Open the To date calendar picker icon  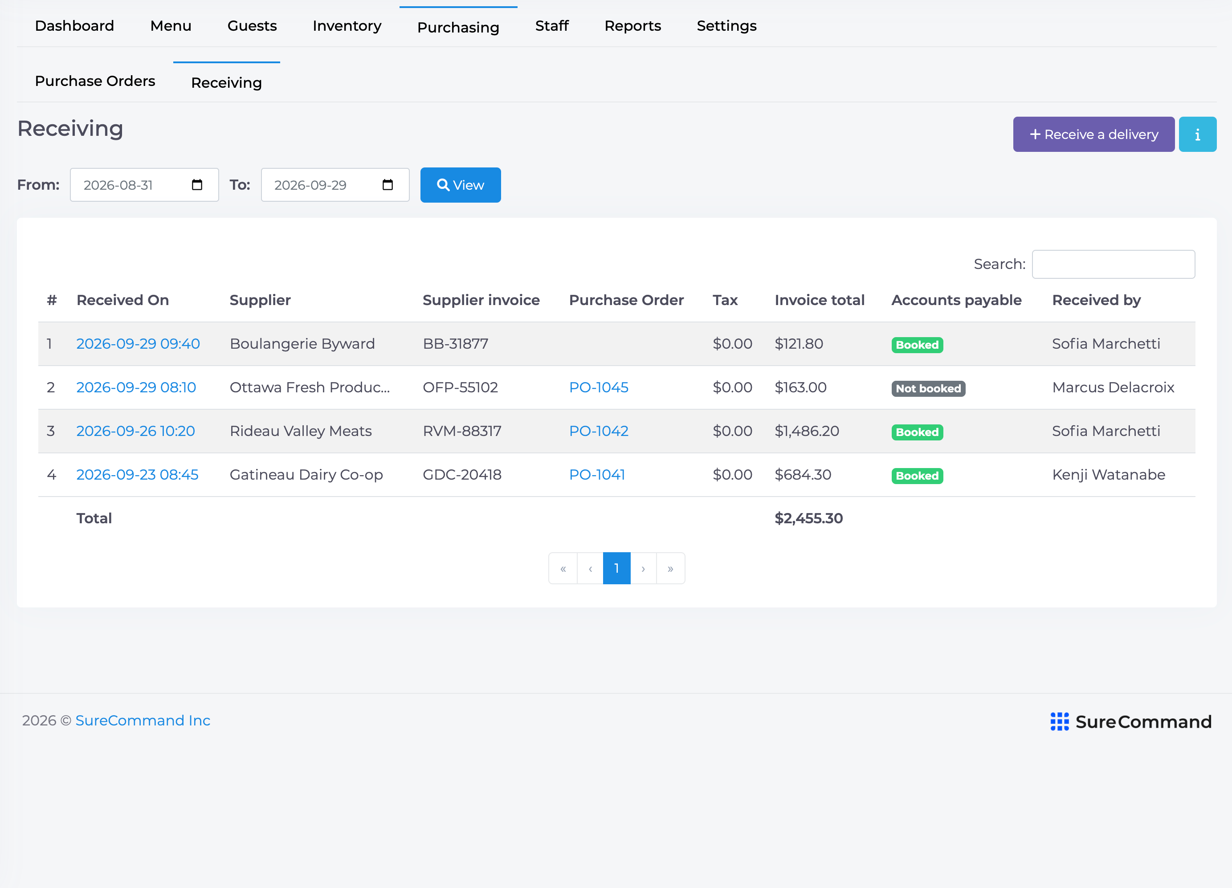[388, 185]
